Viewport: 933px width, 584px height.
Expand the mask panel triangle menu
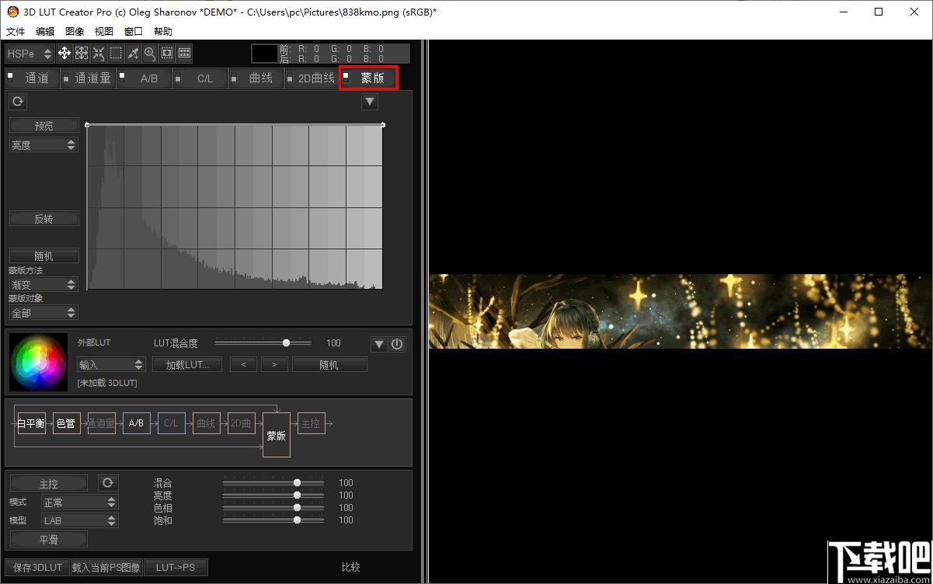click(370, 102)
